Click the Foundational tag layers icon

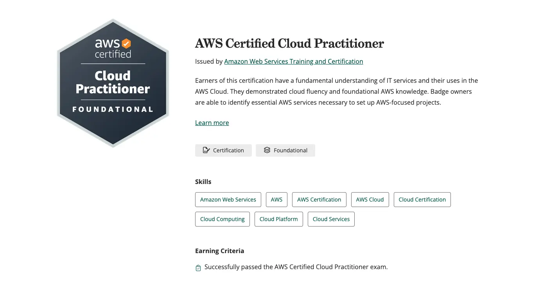click(267, 150)
